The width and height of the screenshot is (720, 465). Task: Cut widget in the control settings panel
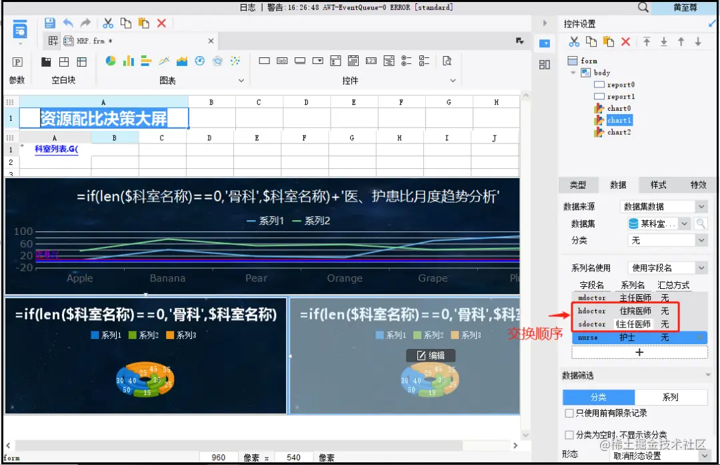574,42
